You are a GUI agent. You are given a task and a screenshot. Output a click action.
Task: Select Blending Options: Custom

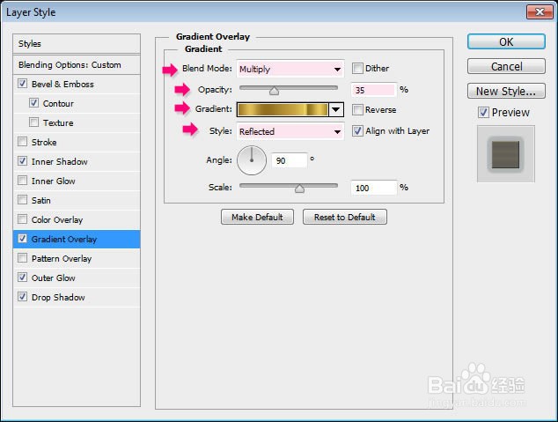click(77, 65)
